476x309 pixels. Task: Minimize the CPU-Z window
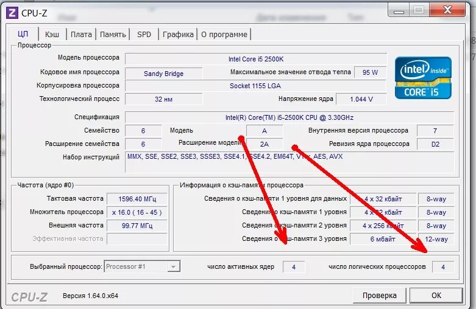pyautogui.click(x=399, y=10)
